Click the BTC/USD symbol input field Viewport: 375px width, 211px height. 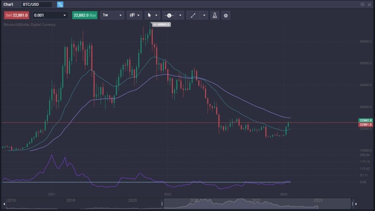[36, 4]
